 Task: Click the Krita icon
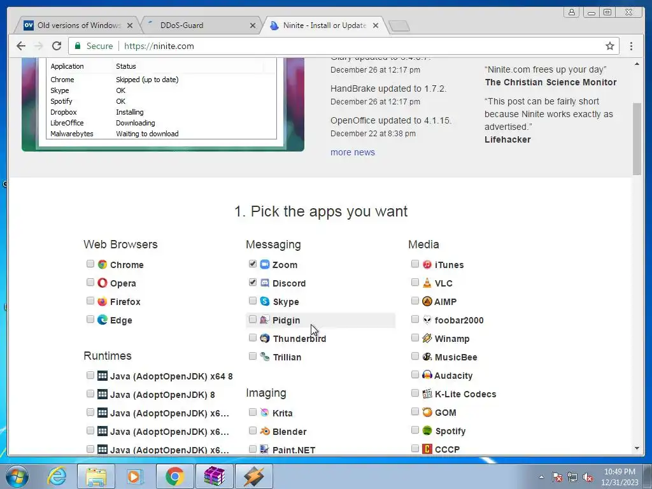click(265, 413)
